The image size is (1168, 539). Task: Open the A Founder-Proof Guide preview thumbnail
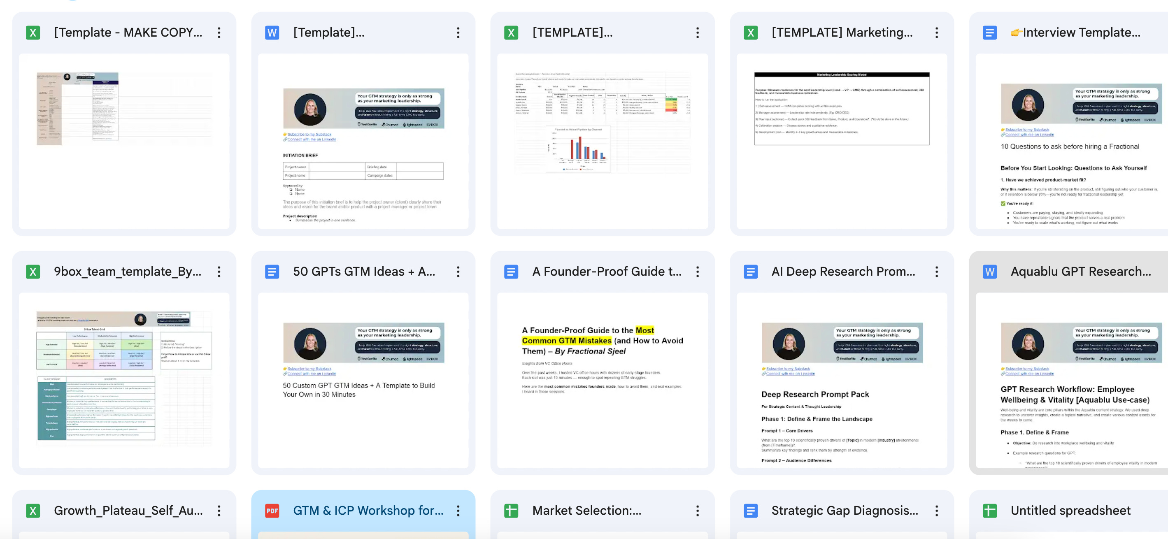(x=603, y=380)
